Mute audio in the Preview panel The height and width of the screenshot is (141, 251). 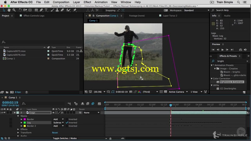[x=245, y=50]
